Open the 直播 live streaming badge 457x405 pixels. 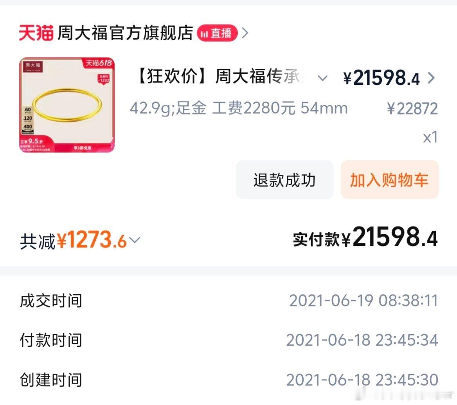coord(218,33)
